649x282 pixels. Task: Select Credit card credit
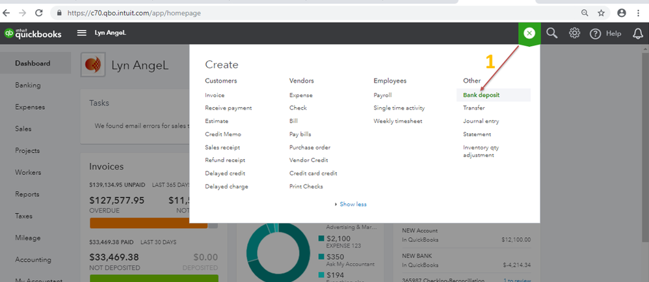pos(313,173)
